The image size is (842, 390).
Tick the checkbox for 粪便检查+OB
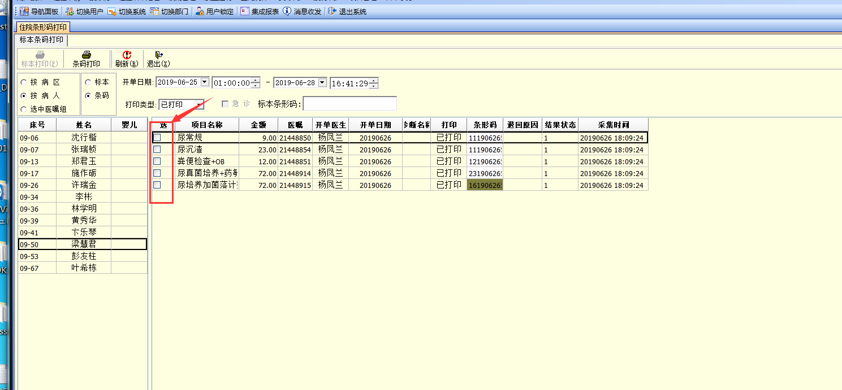pos(157,161)
